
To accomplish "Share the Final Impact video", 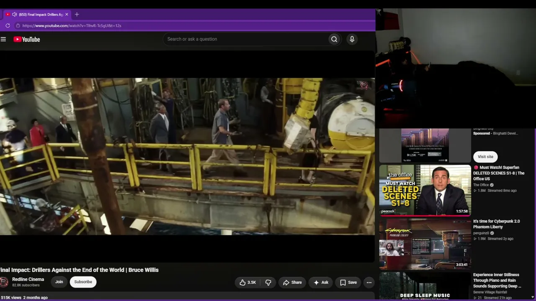I will pyautogui.click(x=292, y=283).
